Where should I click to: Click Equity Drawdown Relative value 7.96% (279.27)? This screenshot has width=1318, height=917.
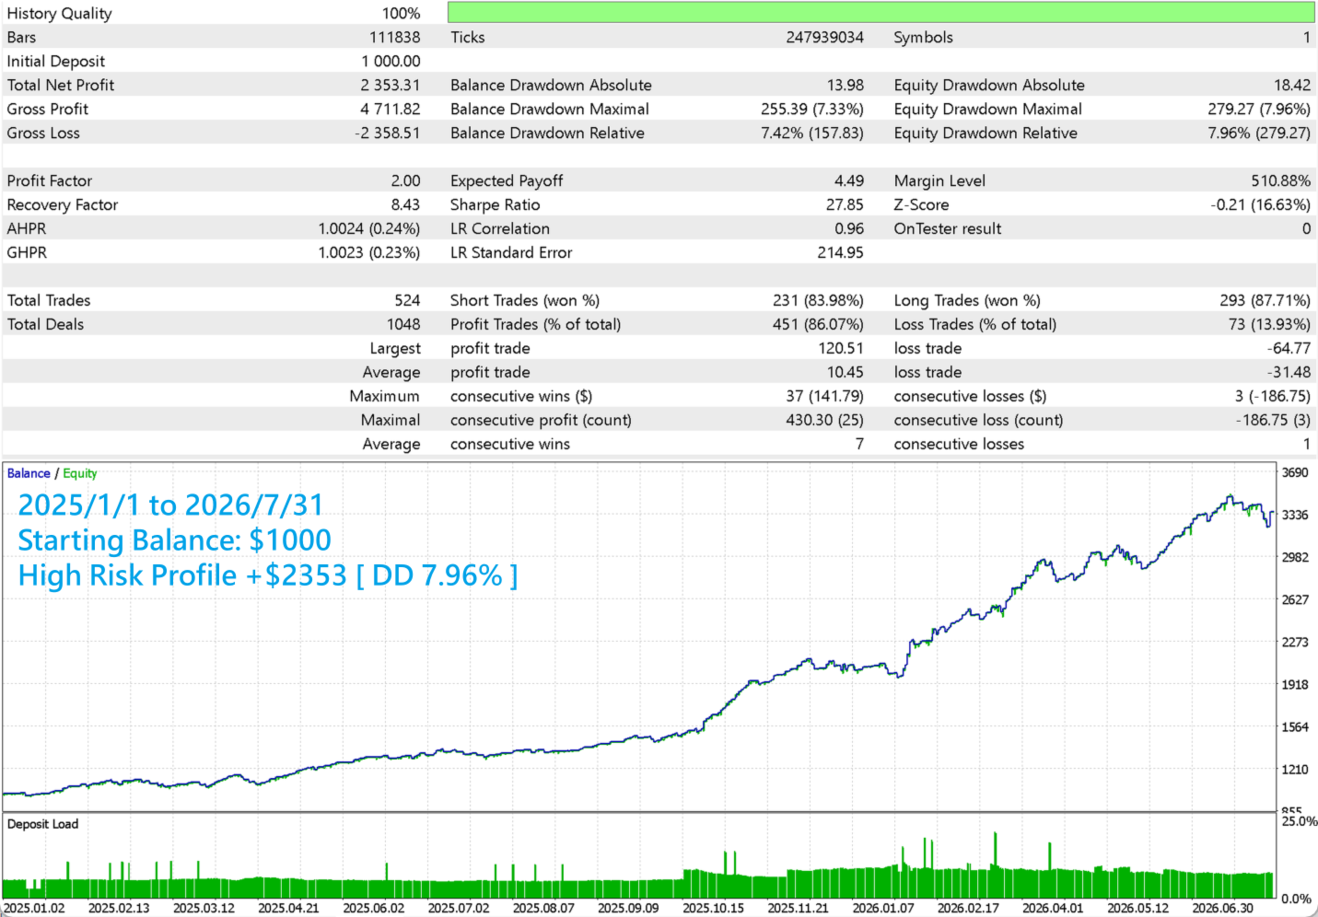tap(1259, 133)
